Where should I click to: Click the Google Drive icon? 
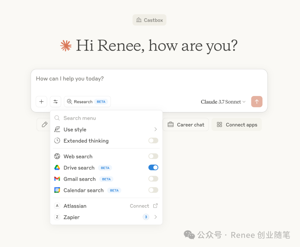(x=57, y=168)
